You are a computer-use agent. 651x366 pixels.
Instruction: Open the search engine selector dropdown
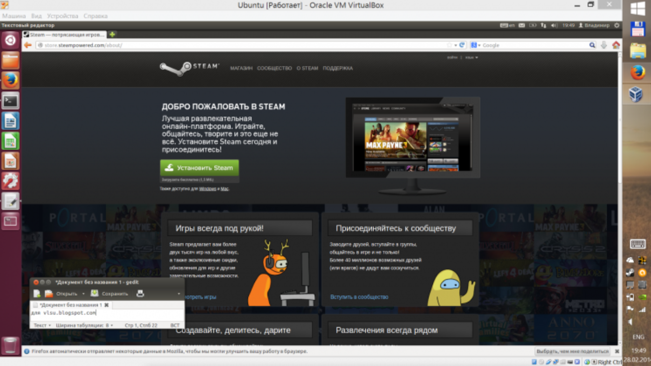point(476,45)
